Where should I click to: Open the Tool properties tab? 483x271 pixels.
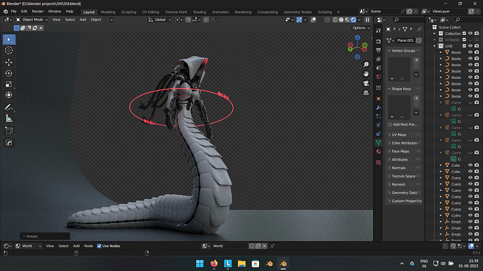(x=378, y=31)
